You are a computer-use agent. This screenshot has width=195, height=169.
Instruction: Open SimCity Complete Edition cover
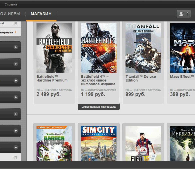(x=99, y=143)
